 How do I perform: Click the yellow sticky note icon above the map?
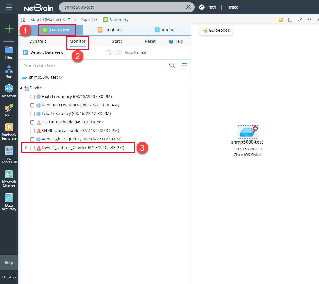280,19
